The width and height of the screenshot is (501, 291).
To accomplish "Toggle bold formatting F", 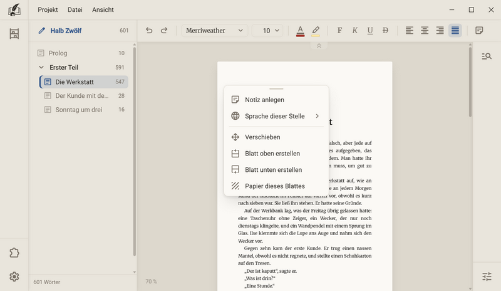I will coord(339,30).
